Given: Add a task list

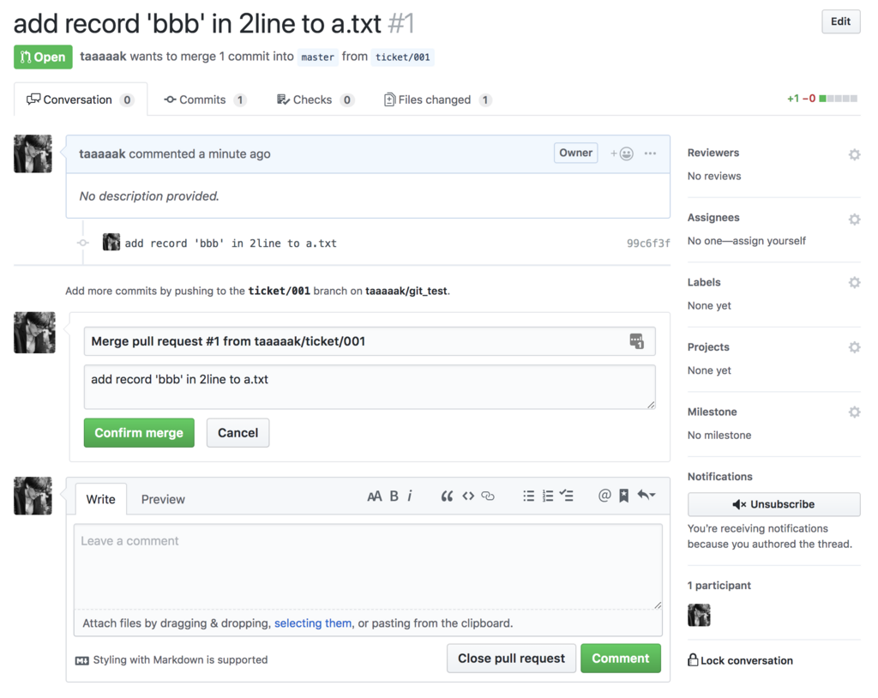Looking at the screenshot, I should click(567, 496).
